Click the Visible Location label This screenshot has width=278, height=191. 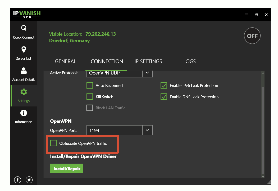(x=66, y=34)
